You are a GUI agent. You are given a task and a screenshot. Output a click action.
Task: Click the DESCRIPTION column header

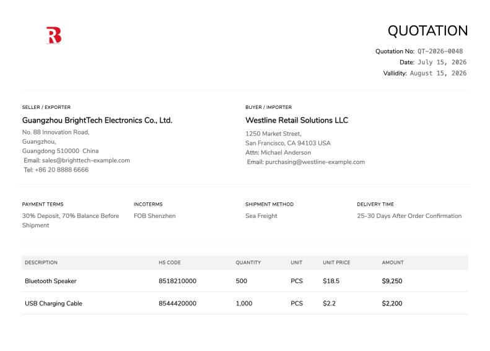42,262
